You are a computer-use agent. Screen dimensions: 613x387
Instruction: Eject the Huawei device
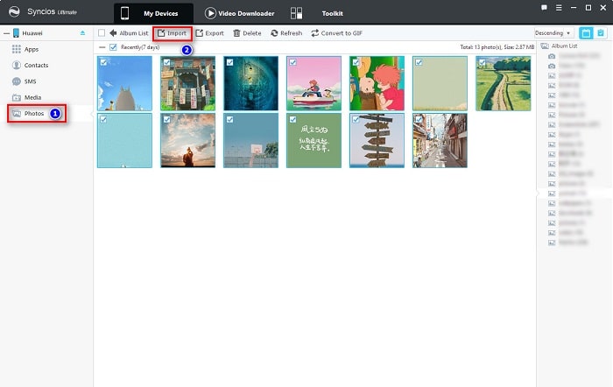(x=83, y=33)
